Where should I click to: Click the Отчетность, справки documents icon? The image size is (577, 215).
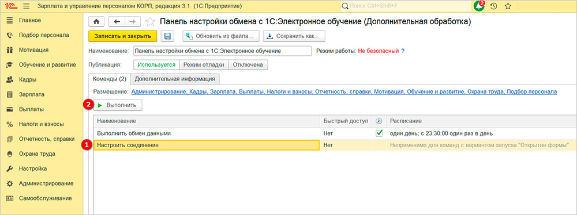pyautogui.click(x=10, y=139)
